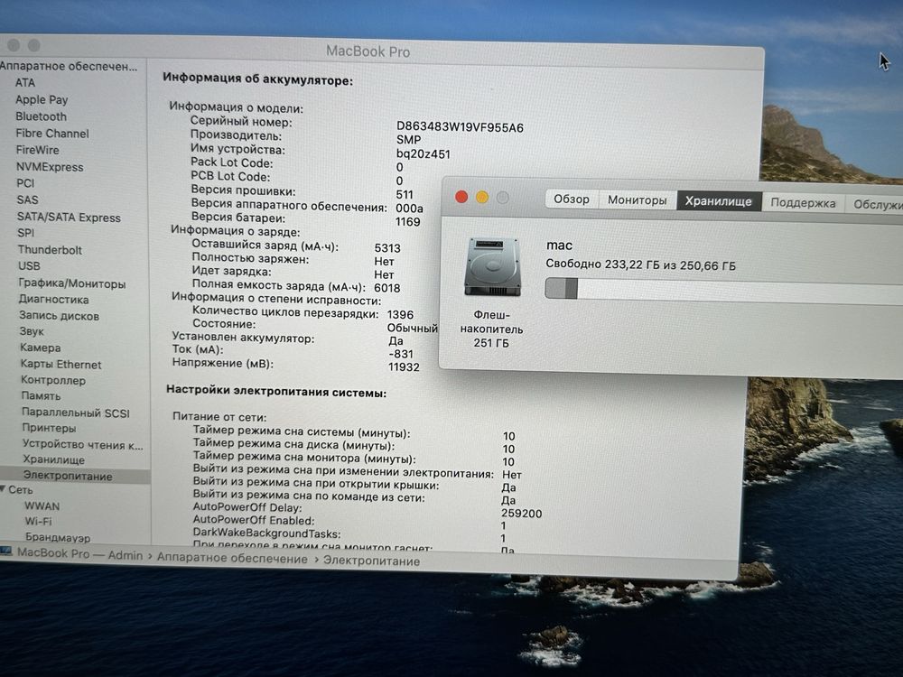Open Thunderbolt sidebar entry

(50, 250)
